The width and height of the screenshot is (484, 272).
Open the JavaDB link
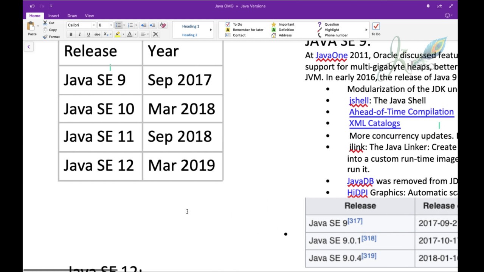[x=360, y=181]
